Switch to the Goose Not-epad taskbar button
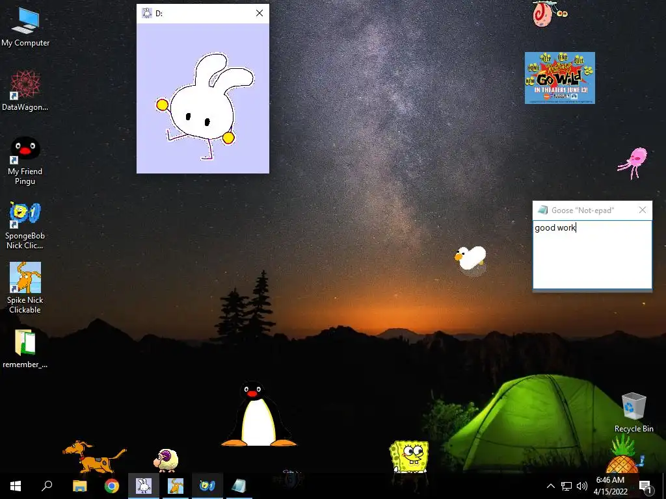The height and width of the screenshot is (499, 666). 239,486
